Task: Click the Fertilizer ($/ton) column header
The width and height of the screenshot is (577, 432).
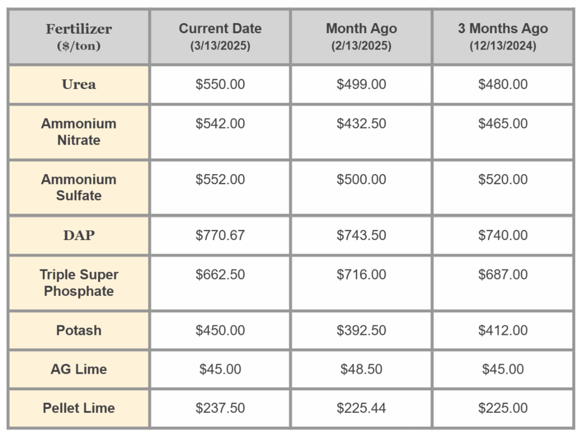Action: (79, 37)
